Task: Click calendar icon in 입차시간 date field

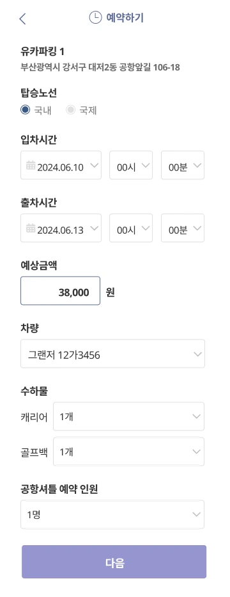Action: (x=31, y=166)
